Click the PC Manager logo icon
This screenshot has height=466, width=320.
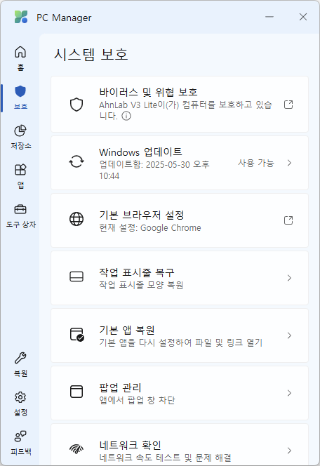[21, 17]
